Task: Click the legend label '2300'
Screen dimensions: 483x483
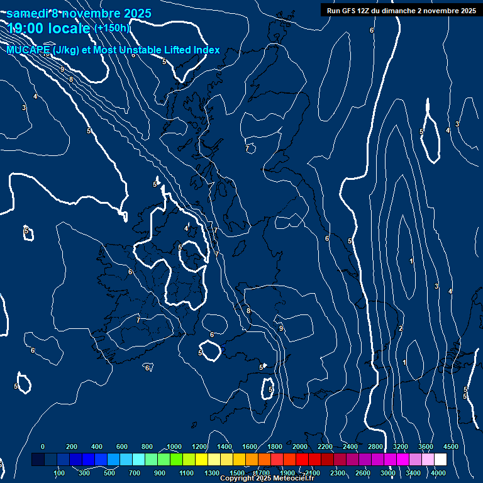Action: (x=338, y=473)
